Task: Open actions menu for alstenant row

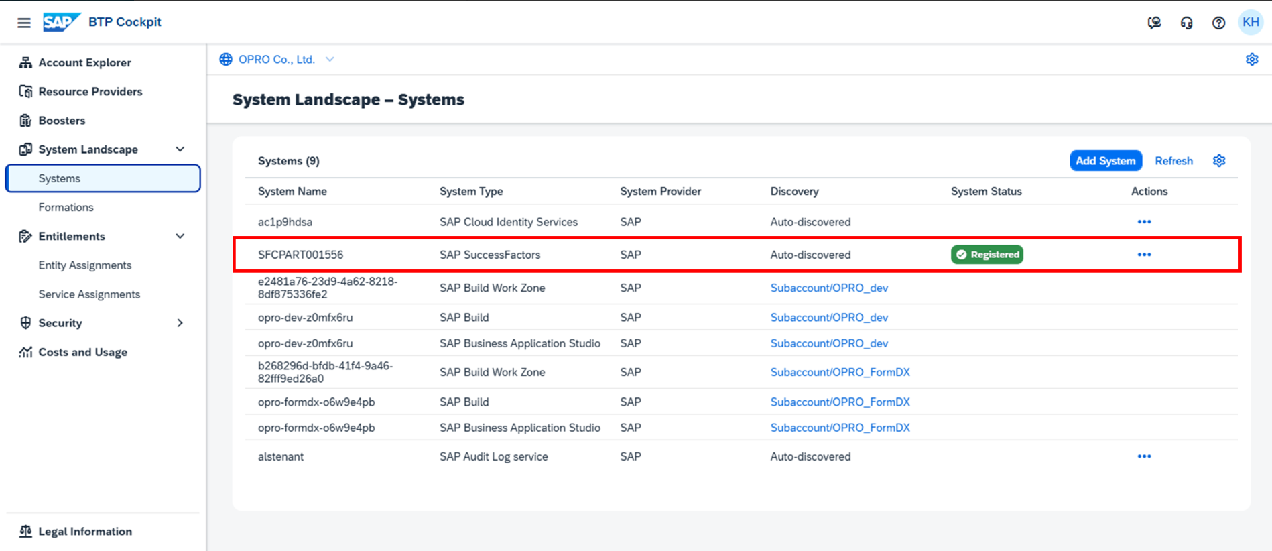Action: point(1144,456)
